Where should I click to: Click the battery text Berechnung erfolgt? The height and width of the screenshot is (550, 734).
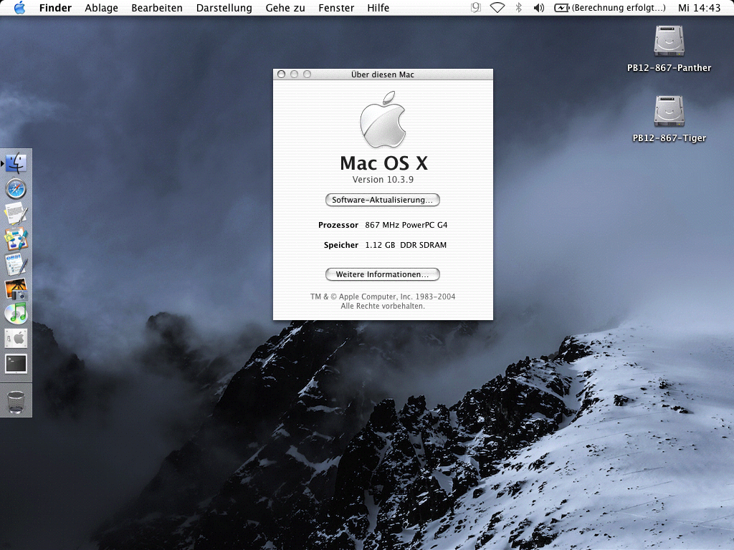(x=619, y=8)
